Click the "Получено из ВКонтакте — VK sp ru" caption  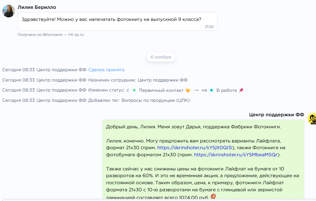51,35
